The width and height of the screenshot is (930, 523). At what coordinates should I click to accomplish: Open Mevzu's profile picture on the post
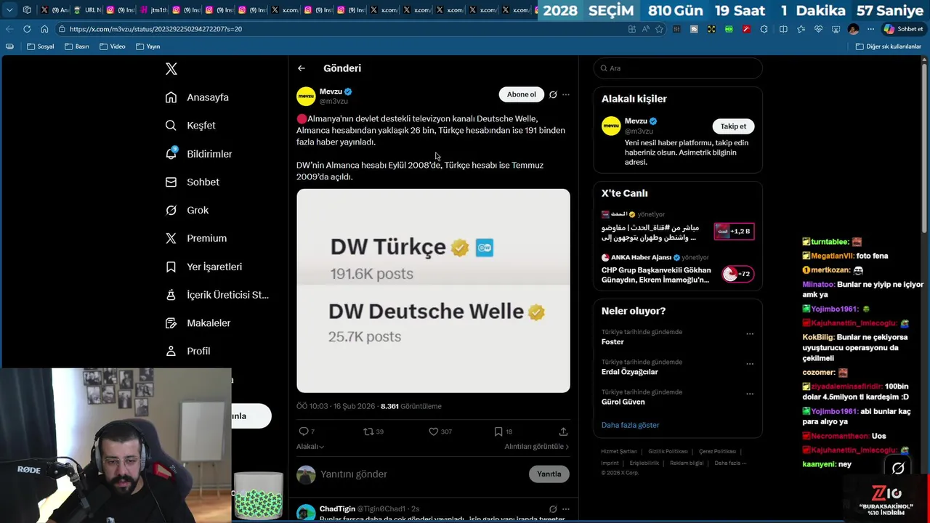(x=306, y=96)
